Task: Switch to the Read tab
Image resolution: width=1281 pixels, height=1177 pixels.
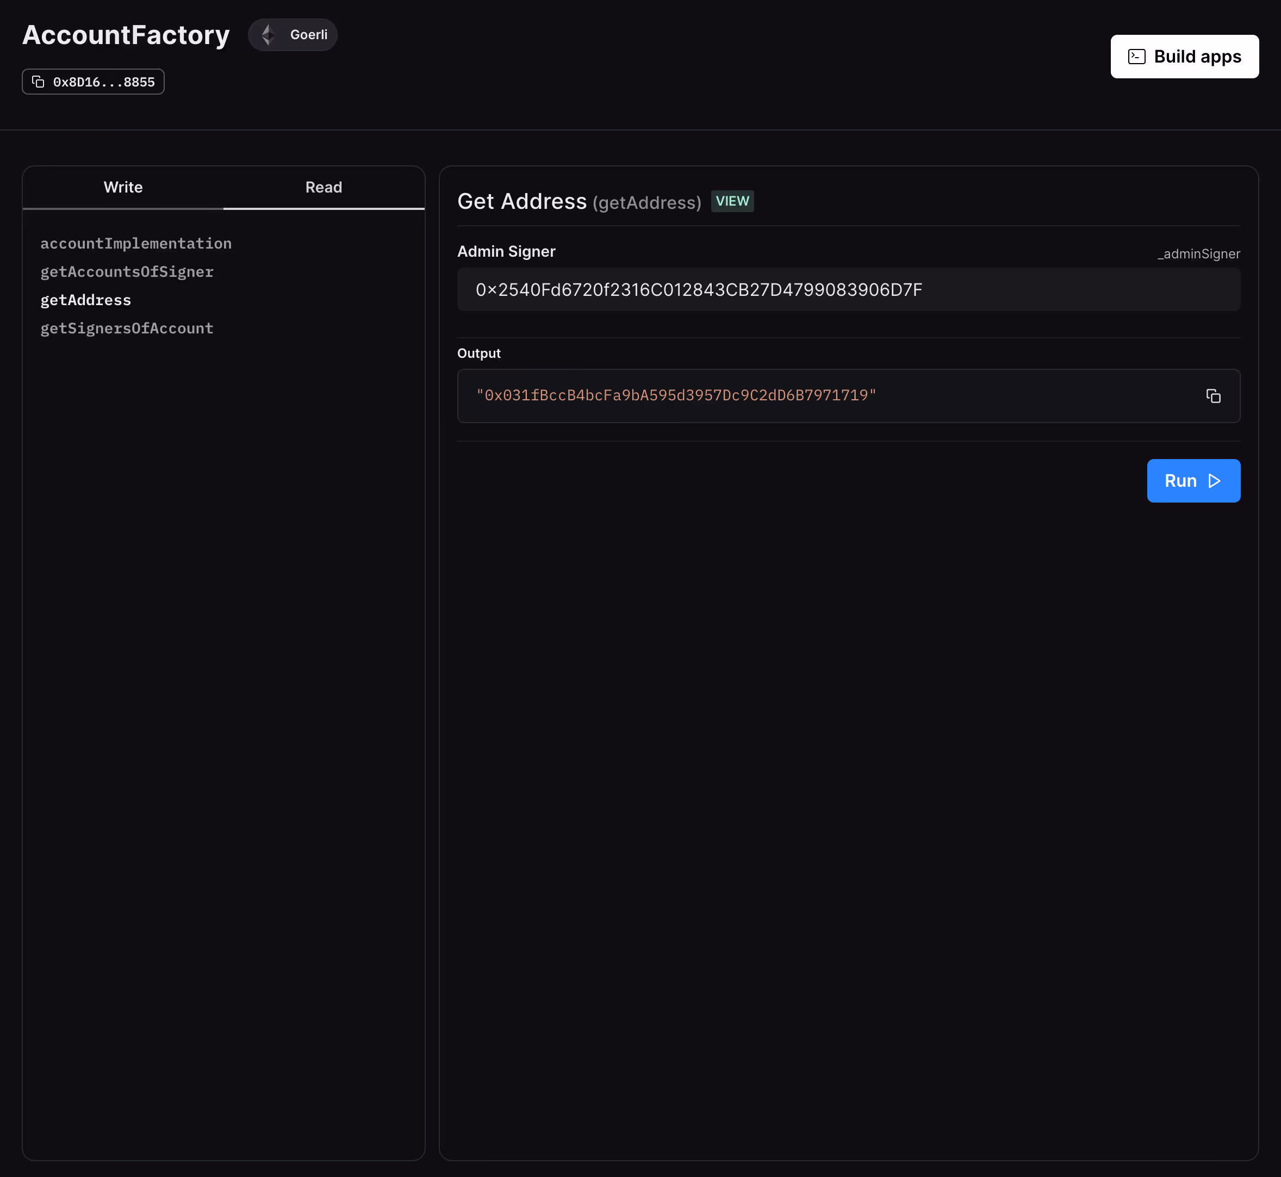Action: 324,187
